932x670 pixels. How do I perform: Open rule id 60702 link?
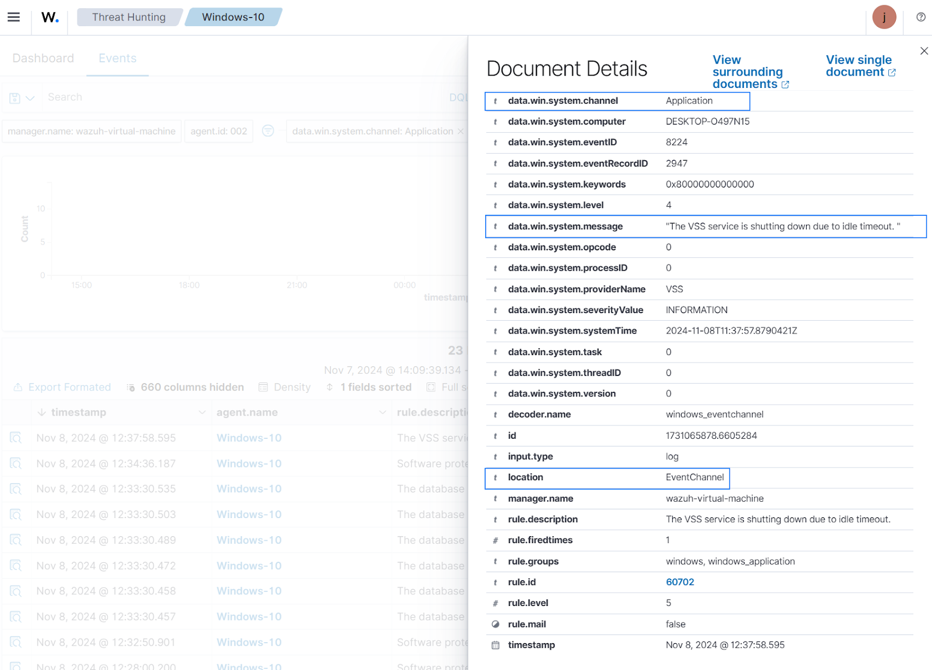pyautogui.click(x=680, y=582)
